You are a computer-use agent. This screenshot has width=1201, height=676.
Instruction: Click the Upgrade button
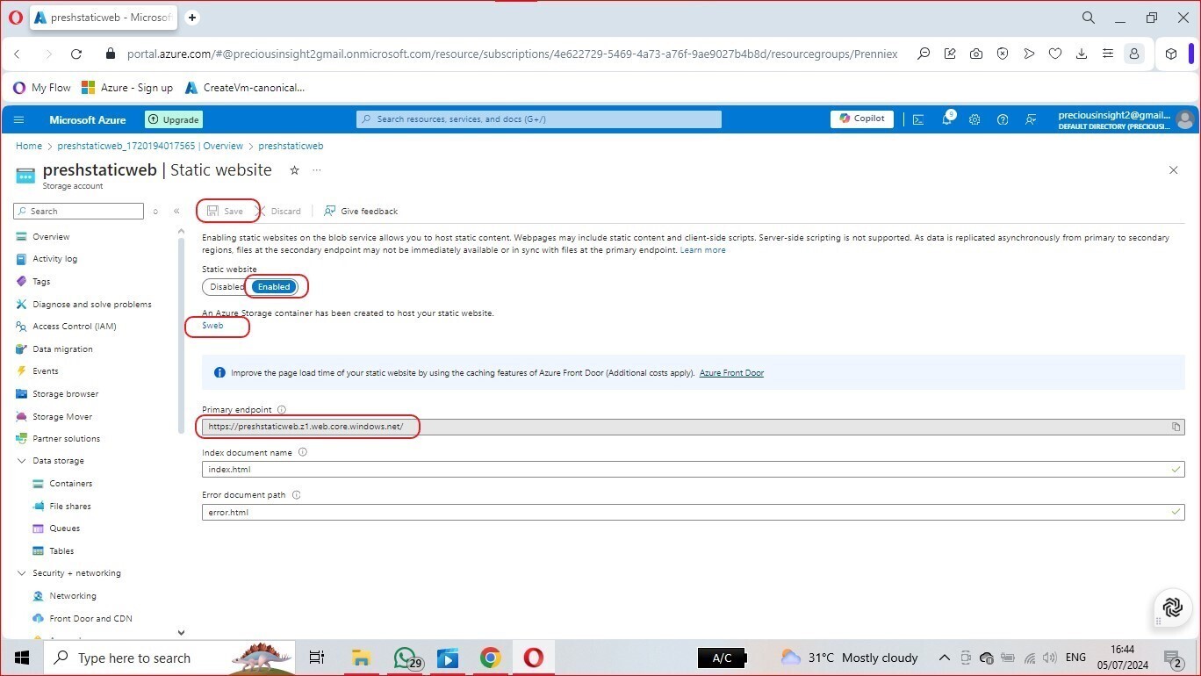point(174,119)
